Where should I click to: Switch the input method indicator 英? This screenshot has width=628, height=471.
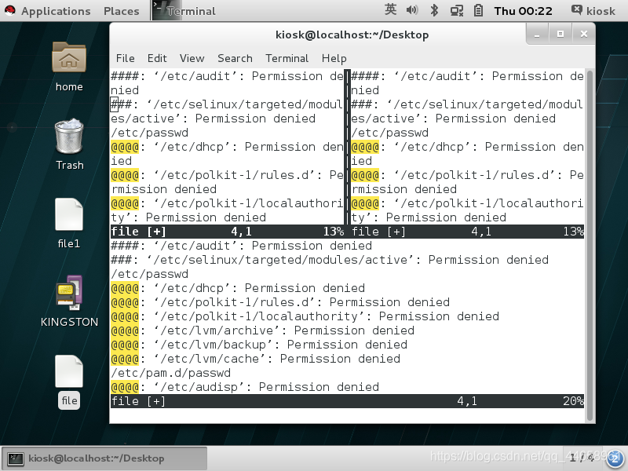pos(390,9)
